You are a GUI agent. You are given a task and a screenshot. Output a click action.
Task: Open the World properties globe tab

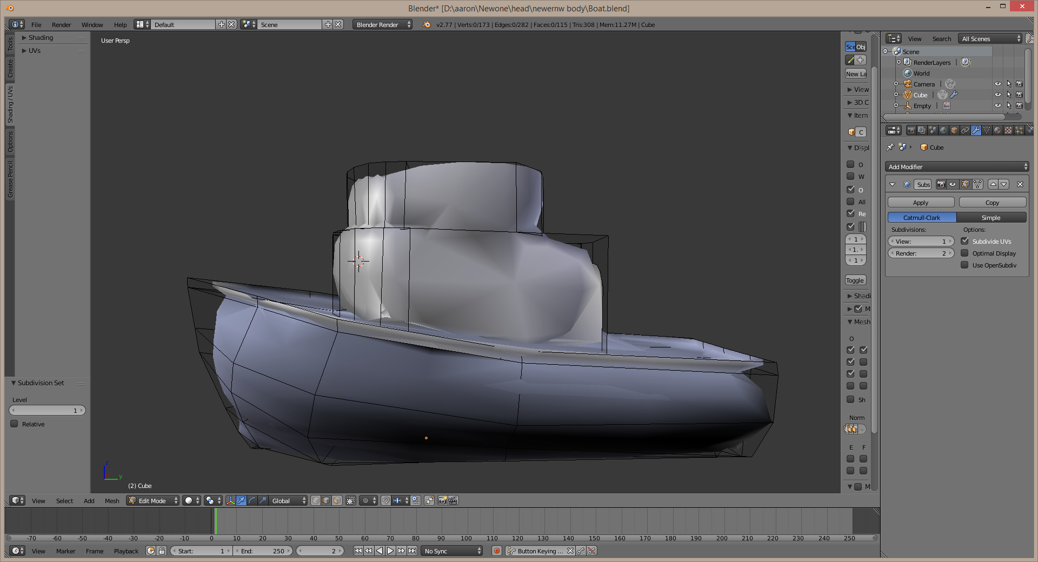pyautogui.click(x=943, y=130)
